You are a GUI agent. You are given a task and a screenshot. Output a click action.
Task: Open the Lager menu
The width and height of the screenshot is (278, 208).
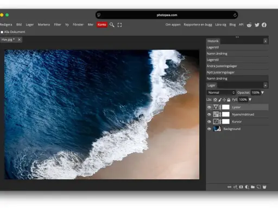(30, 24)
